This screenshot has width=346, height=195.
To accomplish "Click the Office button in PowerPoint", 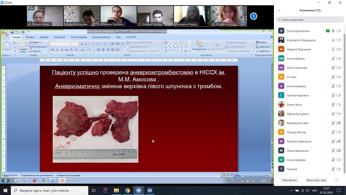I will coord(5,34).
